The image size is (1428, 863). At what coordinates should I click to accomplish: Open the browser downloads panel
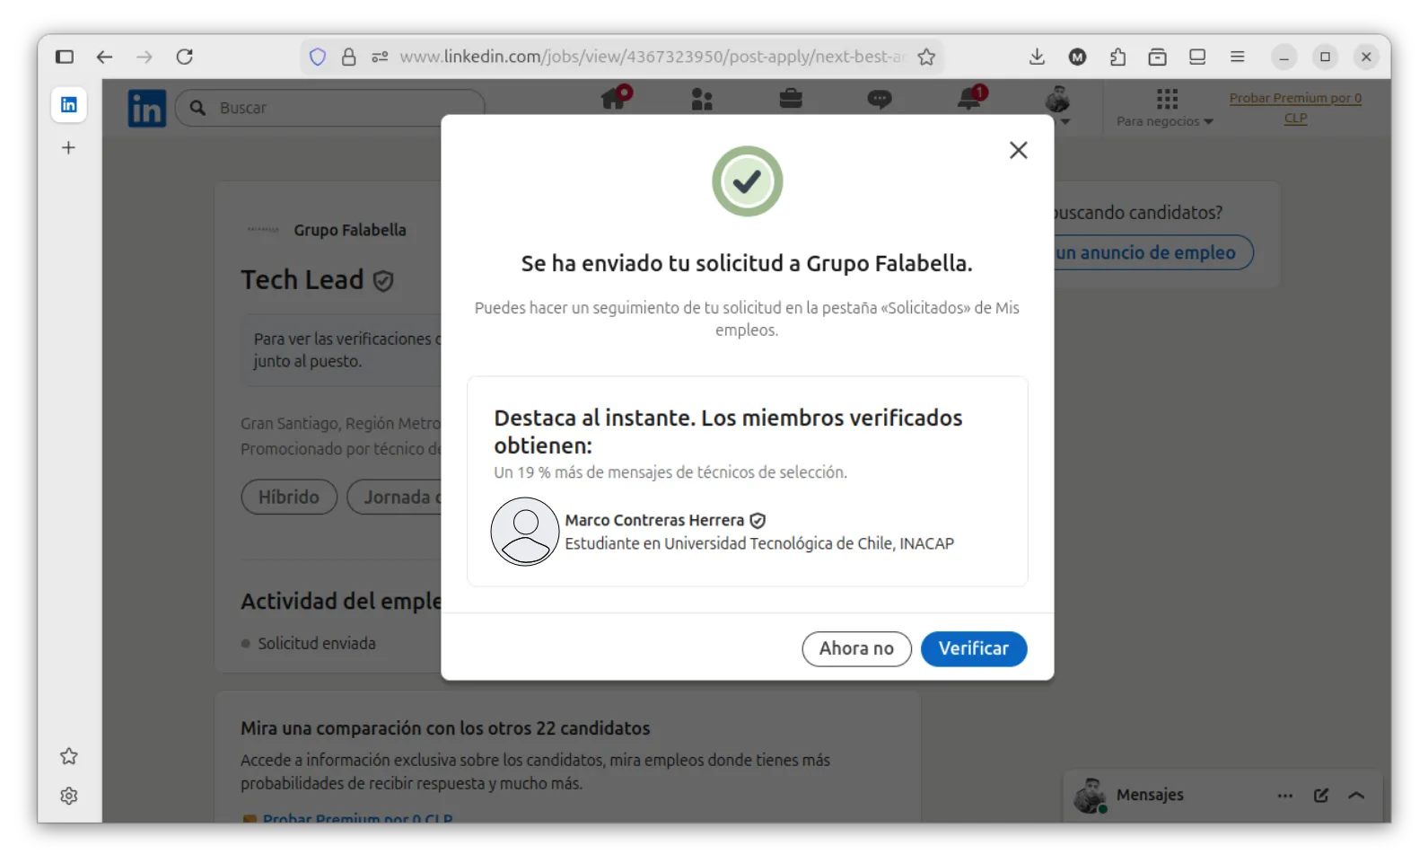click(x=1037, y=57)
